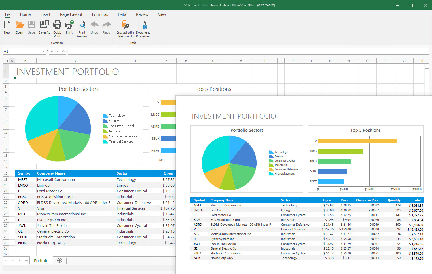Go to last sheet navigation arrow
The height and width of the screenshot is (274, 432).
click(x=26, y=260)
